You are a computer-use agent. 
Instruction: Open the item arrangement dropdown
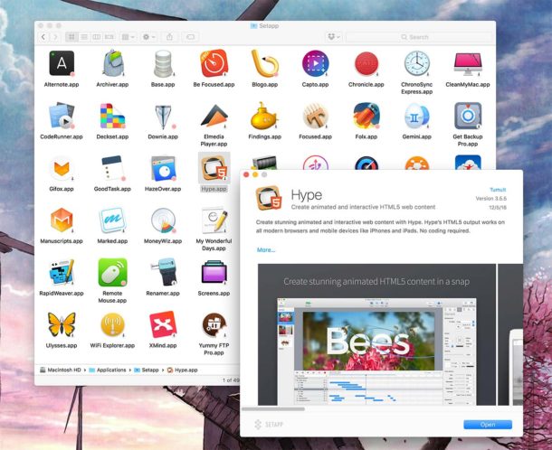[x=128, y=37]
